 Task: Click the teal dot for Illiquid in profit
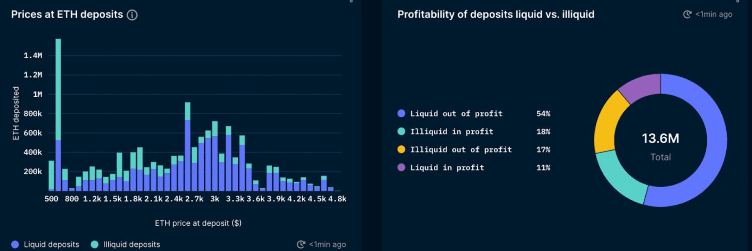click(x=401, y=131)
